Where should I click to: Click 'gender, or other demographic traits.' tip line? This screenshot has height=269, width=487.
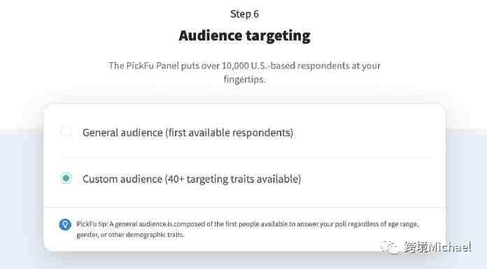pyautogui.click(x=130, y=235)
